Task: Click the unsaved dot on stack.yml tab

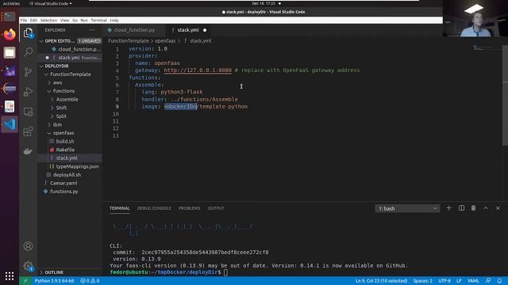Action: (x=205, y=30)
